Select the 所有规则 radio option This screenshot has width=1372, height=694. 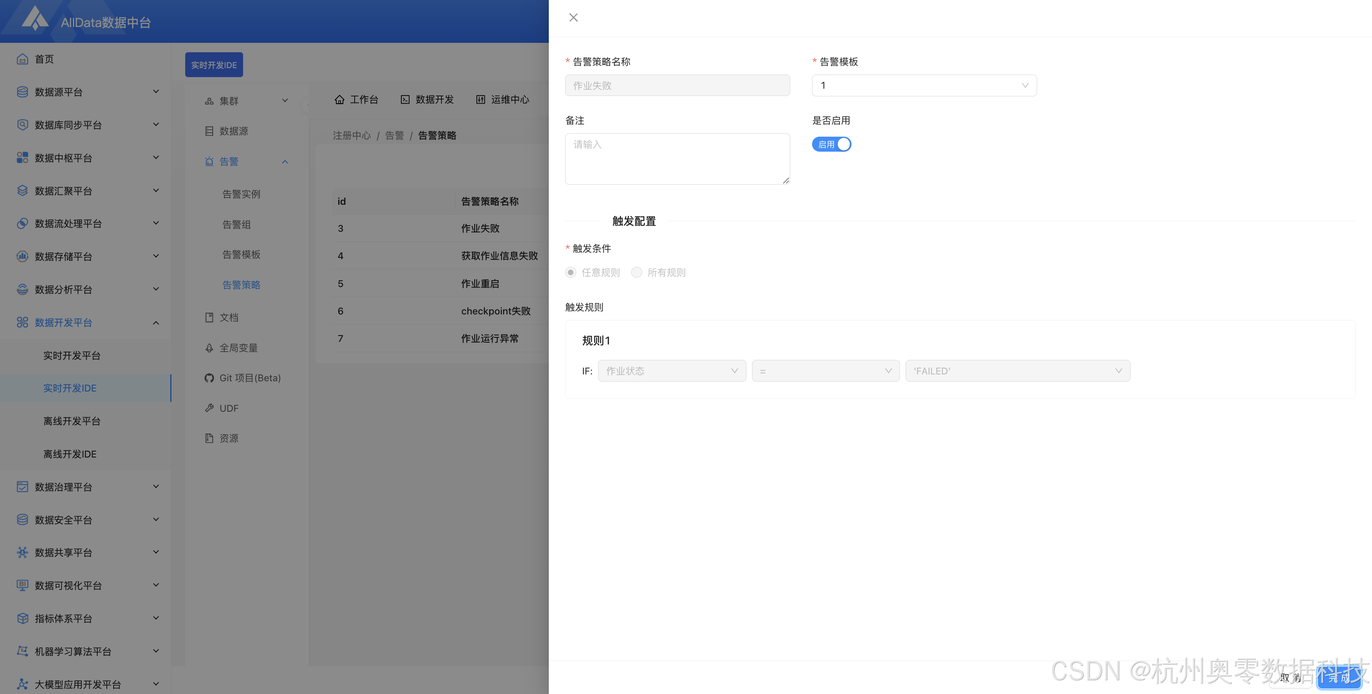(636, 272)
